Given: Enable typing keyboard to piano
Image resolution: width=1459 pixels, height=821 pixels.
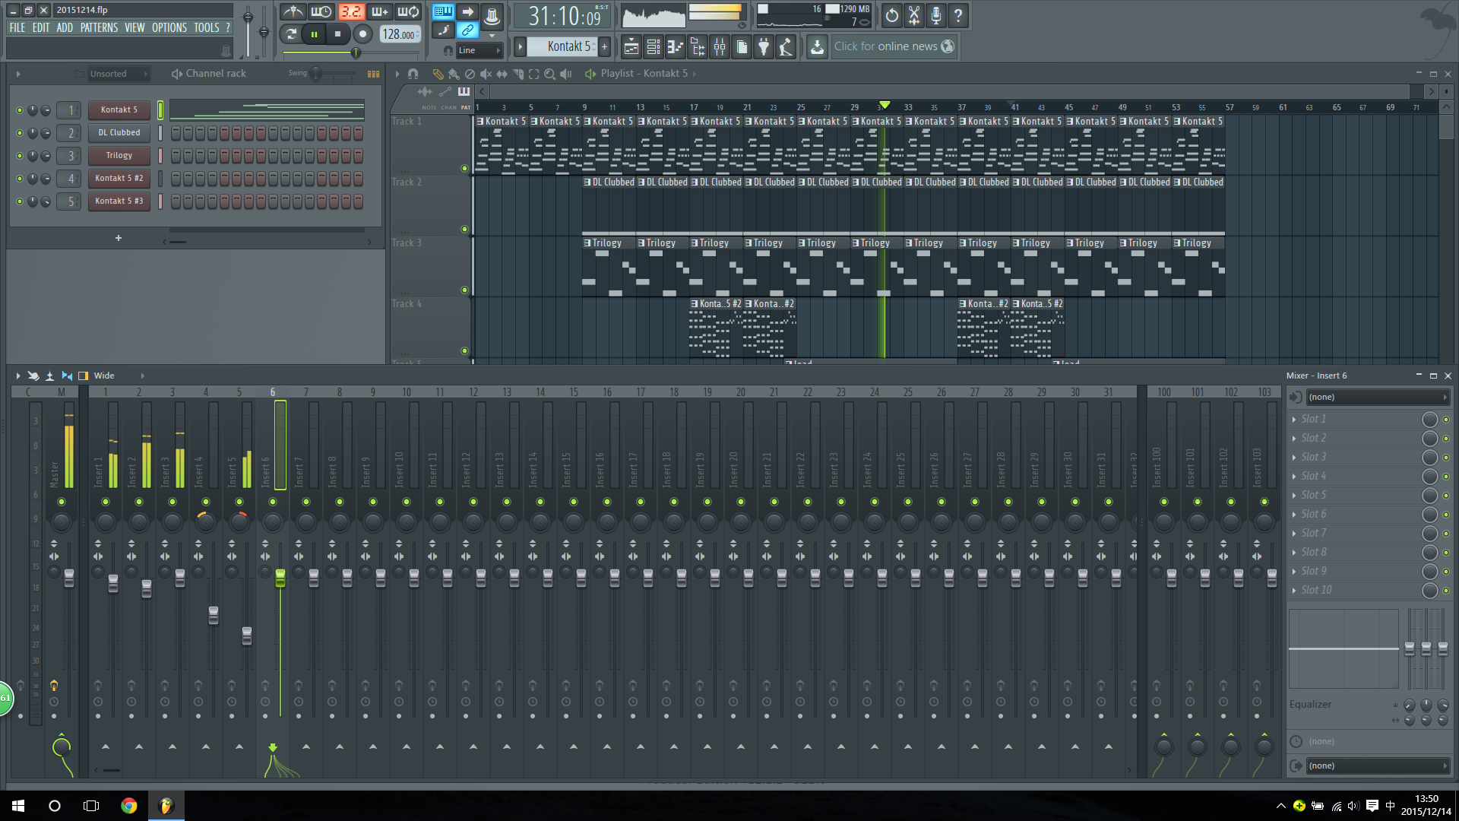Looking at the screenshot, I should pyautogui.click(x=443, y=12).
